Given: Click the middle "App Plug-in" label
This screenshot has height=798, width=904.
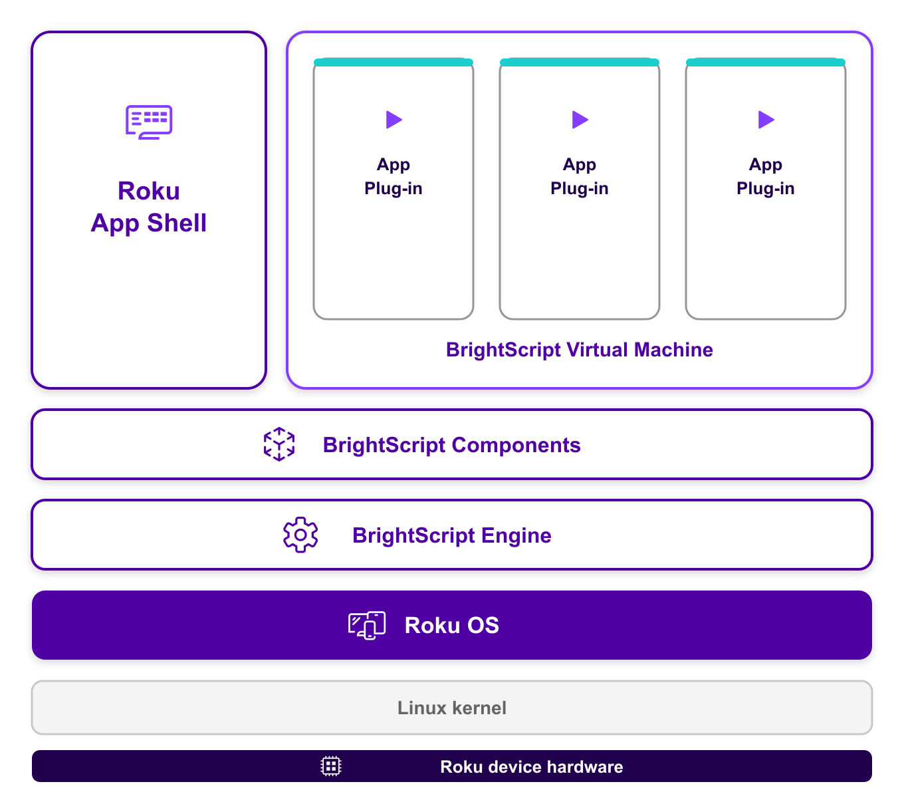Looking at the screenshot, I should click(580, 176).
